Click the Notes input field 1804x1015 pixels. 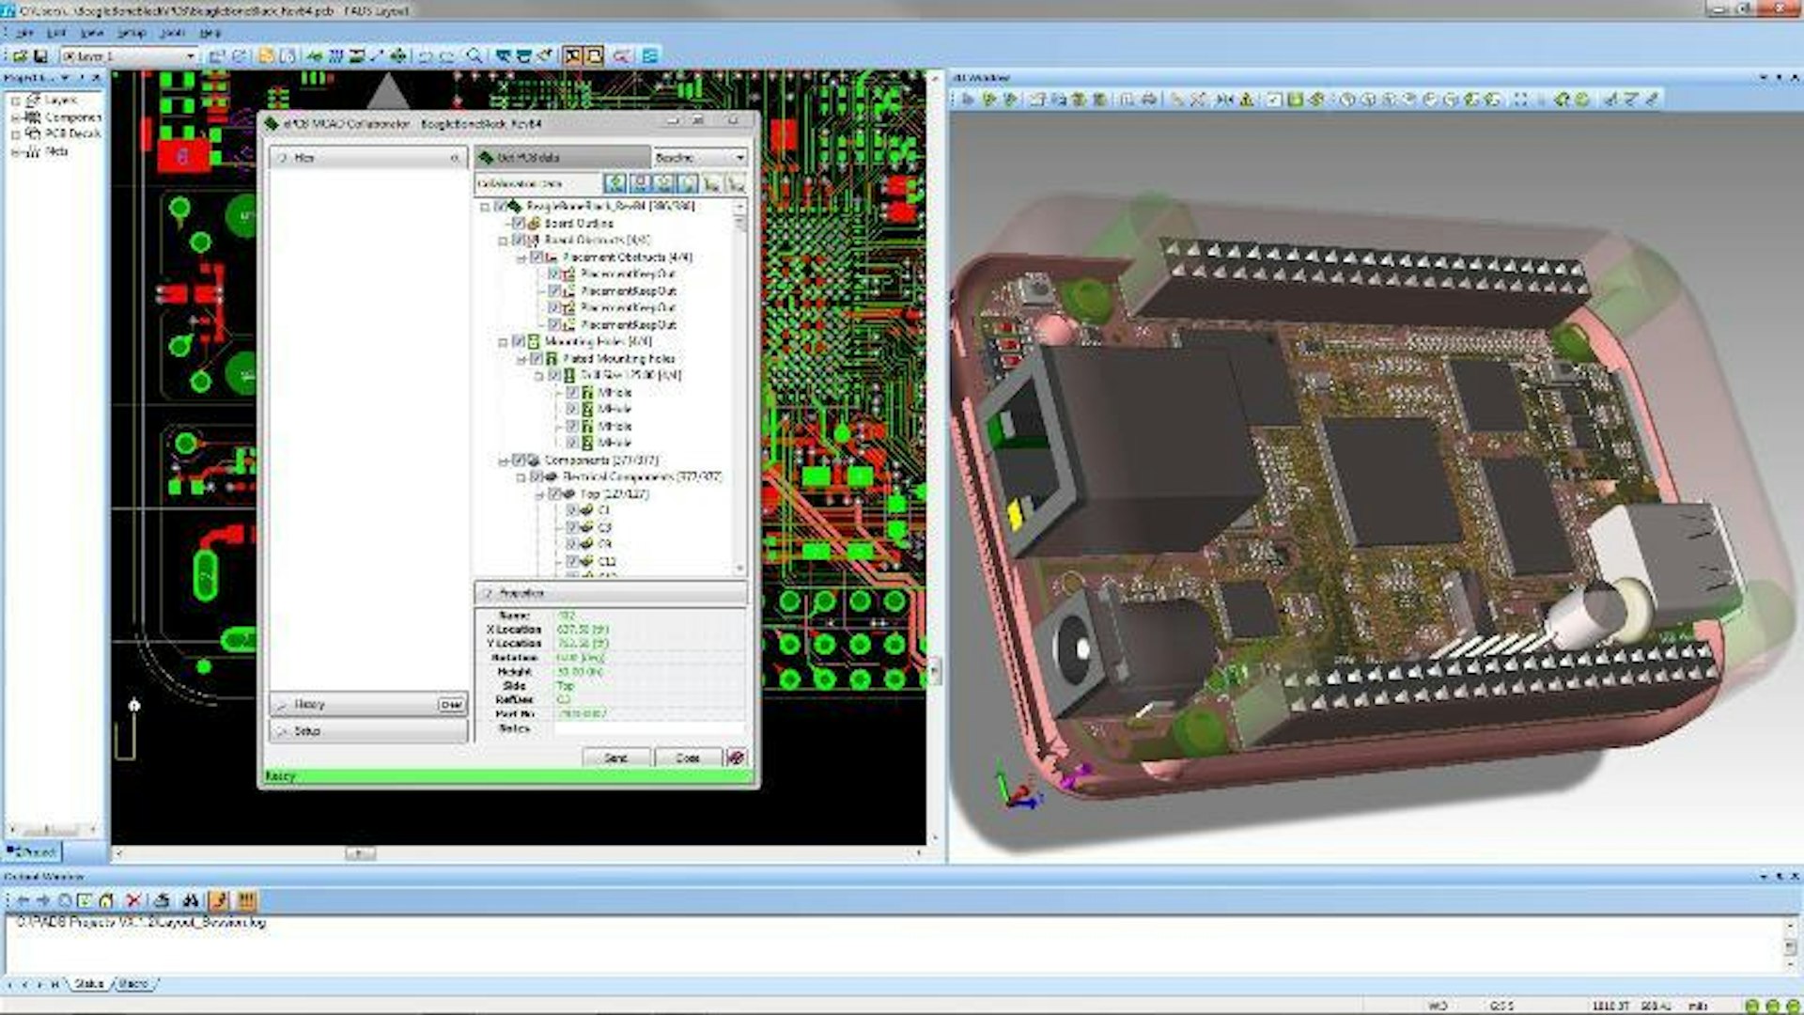648,728
